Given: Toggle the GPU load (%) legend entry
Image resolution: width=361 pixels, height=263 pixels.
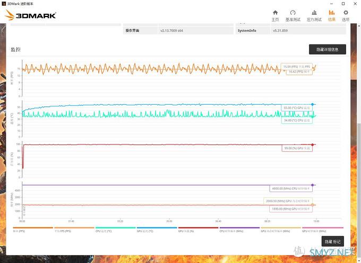Looking at the screenshot, I should point(198,229).
